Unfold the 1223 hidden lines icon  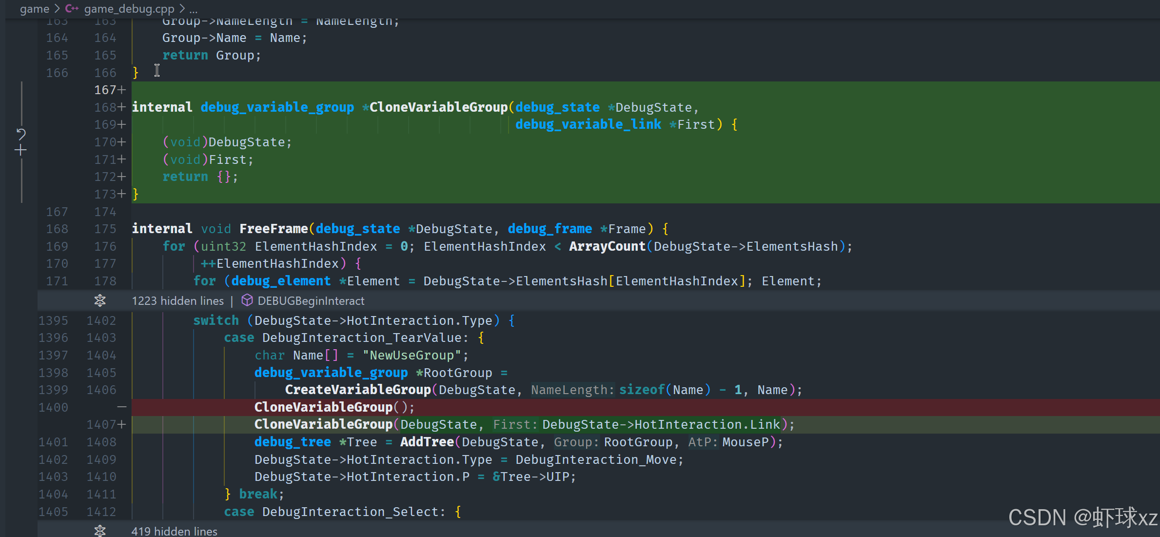click(x=100, y=300)
